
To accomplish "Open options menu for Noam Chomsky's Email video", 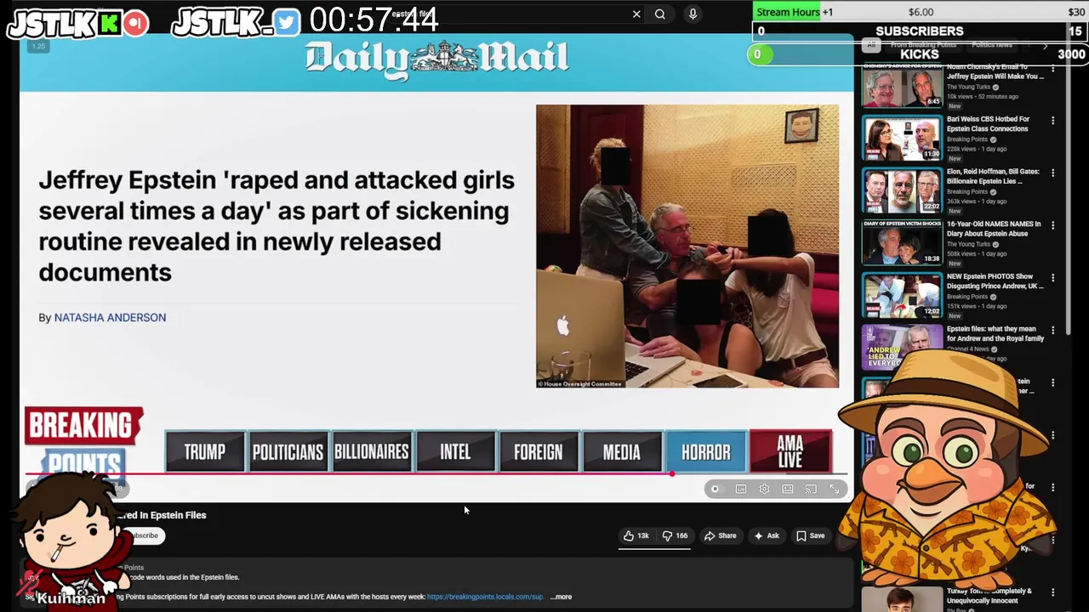I will point(1052,69).
